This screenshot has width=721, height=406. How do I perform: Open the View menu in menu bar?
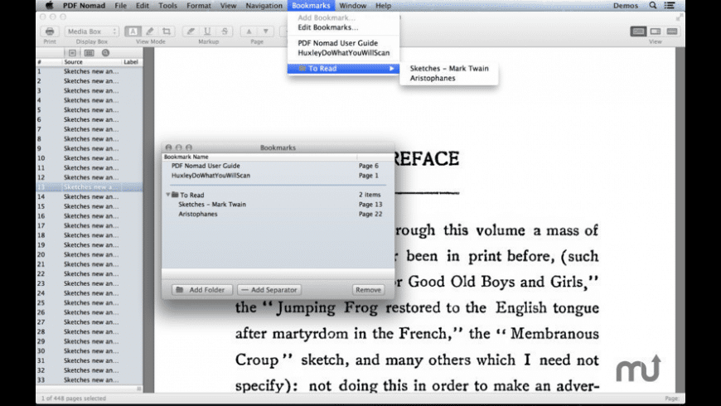pos(228,6)
